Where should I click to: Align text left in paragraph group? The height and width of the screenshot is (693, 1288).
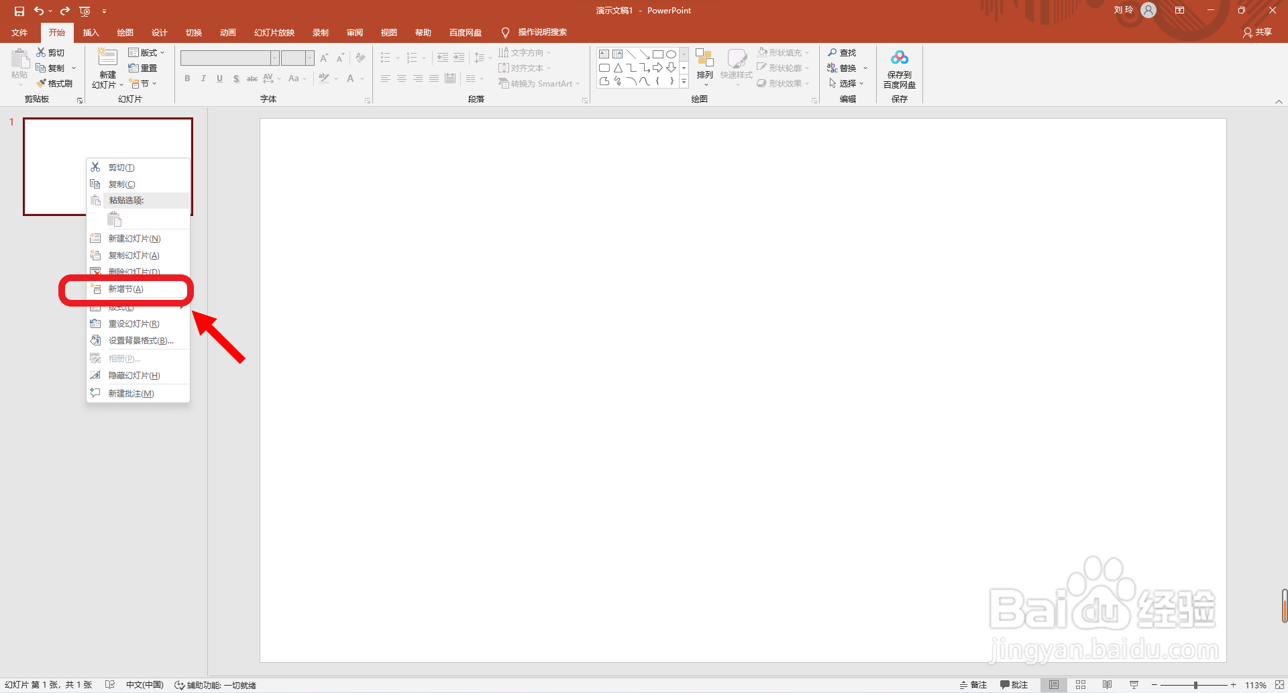386,78
